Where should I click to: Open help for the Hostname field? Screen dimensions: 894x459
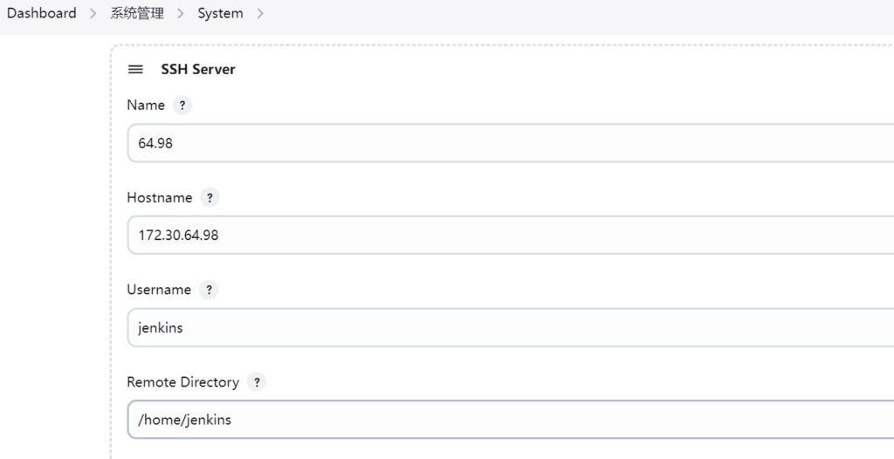[210, 198]
